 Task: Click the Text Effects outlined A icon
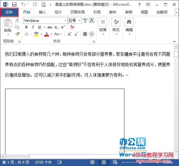[x=27, y=34]
